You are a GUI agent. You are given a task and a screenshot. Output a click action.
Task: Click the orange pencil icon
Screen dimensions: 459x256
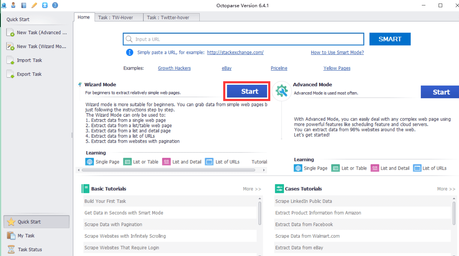click(x=34, y=5)
